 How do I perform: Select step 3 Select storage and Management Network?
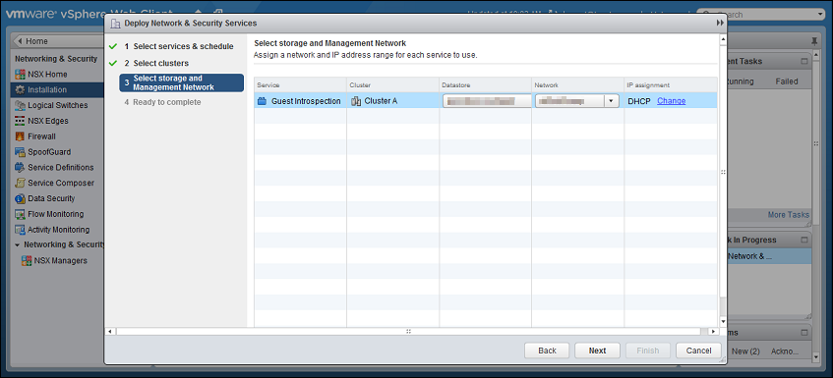coord(182,82)
